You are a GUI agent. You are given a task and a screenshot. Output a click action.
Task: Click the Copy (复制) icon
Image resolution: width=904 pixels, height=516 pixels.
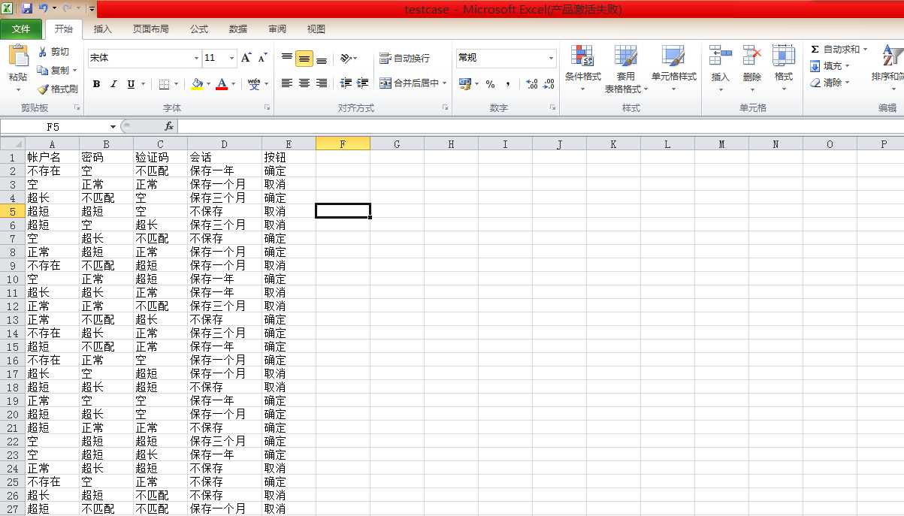click(43, 70)
